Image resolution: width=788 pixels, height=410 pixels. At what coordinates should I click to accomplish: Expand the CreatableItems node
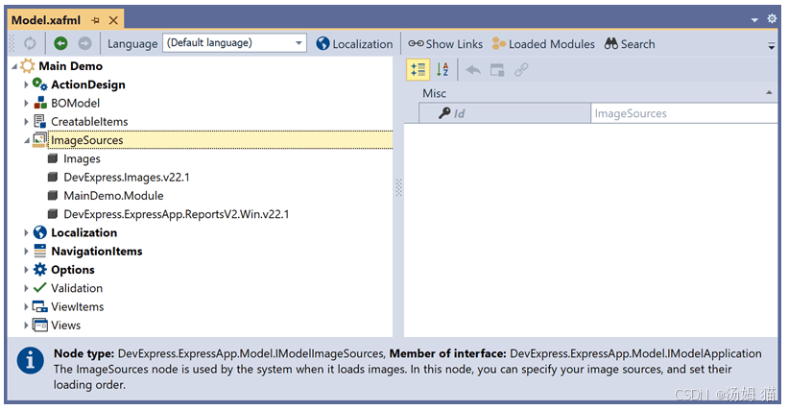[x=26, y=122]
